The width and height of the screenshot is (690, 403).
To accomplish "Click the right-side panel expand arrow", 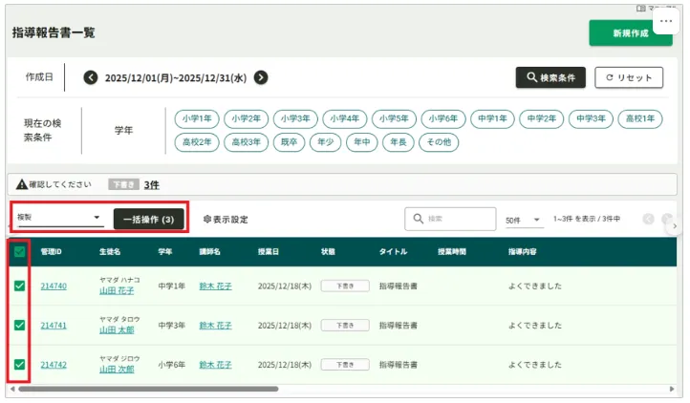I will pos(675,226).
